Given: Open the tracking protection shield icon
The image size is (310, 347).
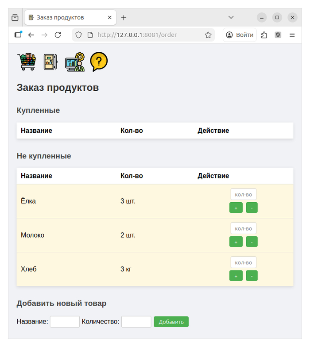Looking at the screenshot, I should [x=79, y=35].
